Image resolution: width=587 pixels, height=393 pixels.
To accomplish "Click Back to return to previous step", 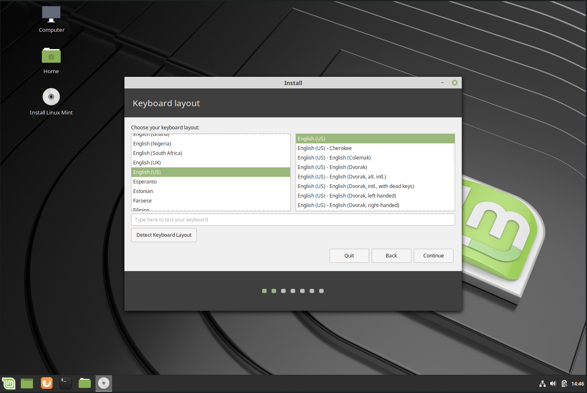I will tap(391, 255).
